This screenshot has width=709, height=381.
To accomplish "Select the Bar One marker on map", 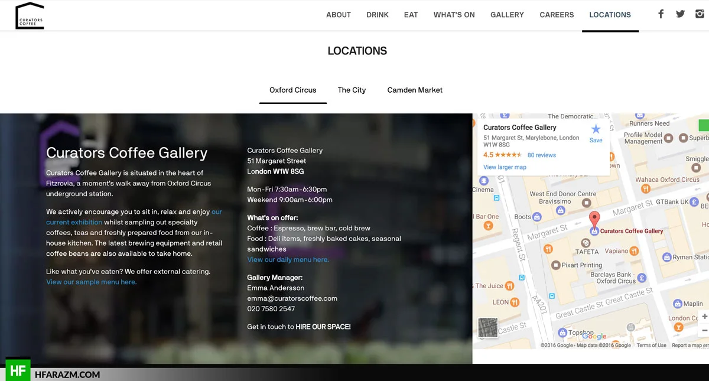I will pos(489,225).
